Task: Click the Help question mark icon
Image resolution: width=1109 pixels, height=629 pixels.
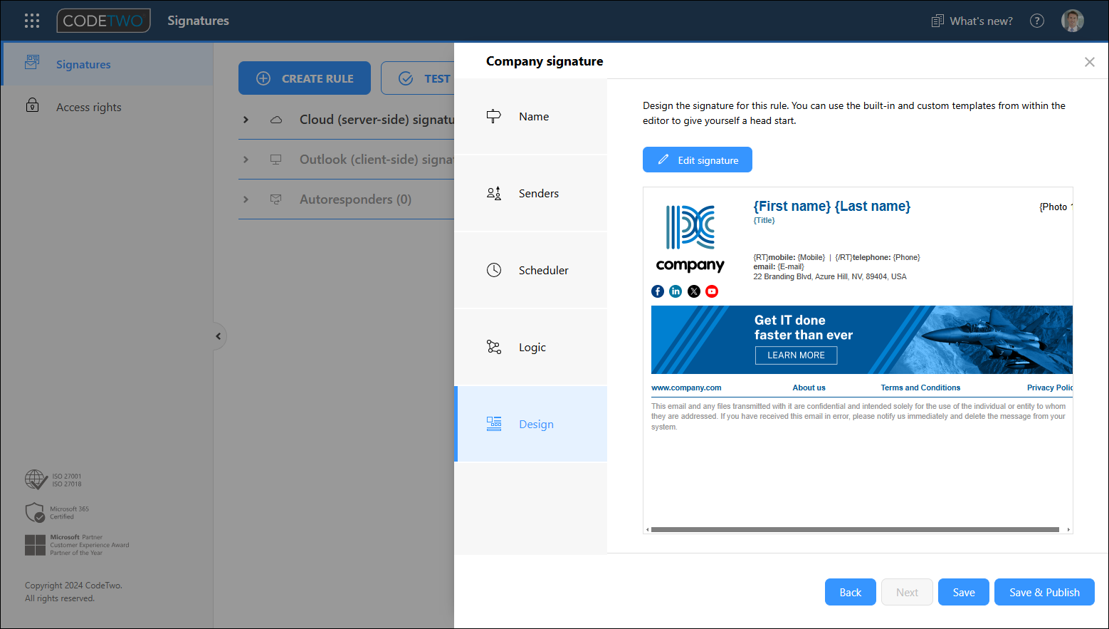Action: [x=1037, y=21]
